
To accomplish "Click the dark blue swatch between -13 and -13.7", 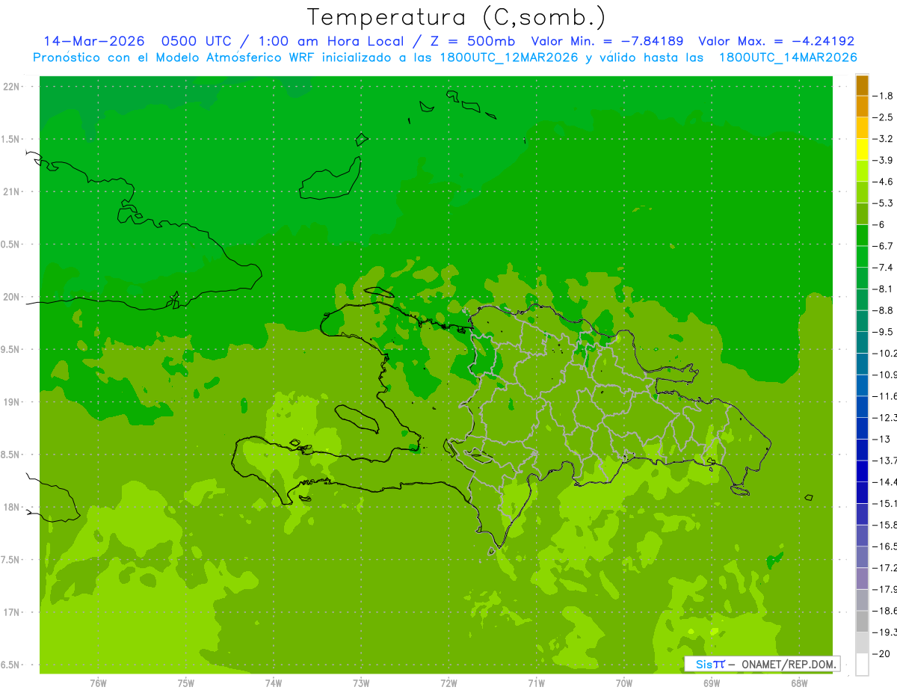I will click(862, 449).
